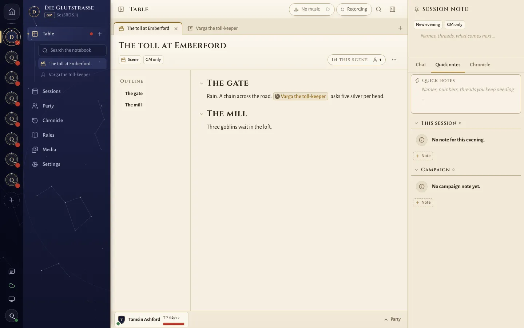Start music playback with the play icon

[x=328, y=9]
